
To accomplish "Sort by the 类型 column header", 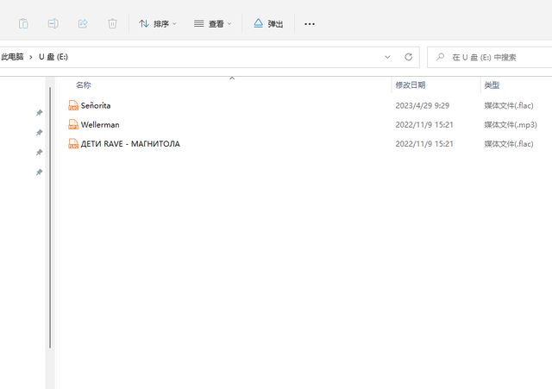I will (x=492, y=85).
